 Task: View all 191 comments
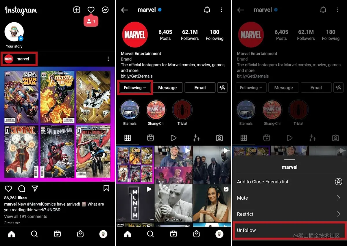pos(25,216)
